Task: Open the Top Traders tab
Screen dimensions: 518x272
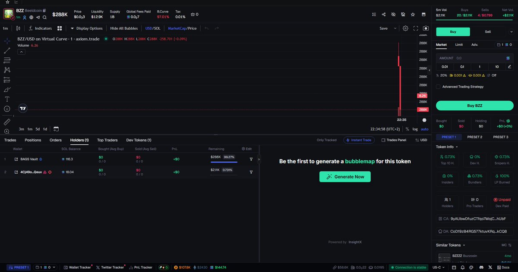Action: (x=107, y=140)
